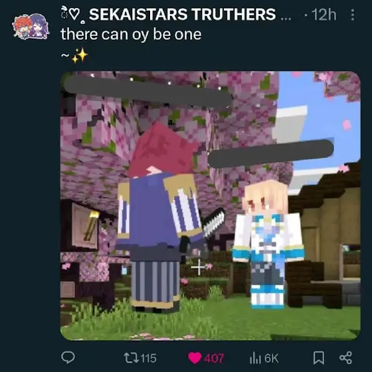Open the three-dot more options menu
The height and width of the screenshot is (372, 372).
tap(353, 15)
